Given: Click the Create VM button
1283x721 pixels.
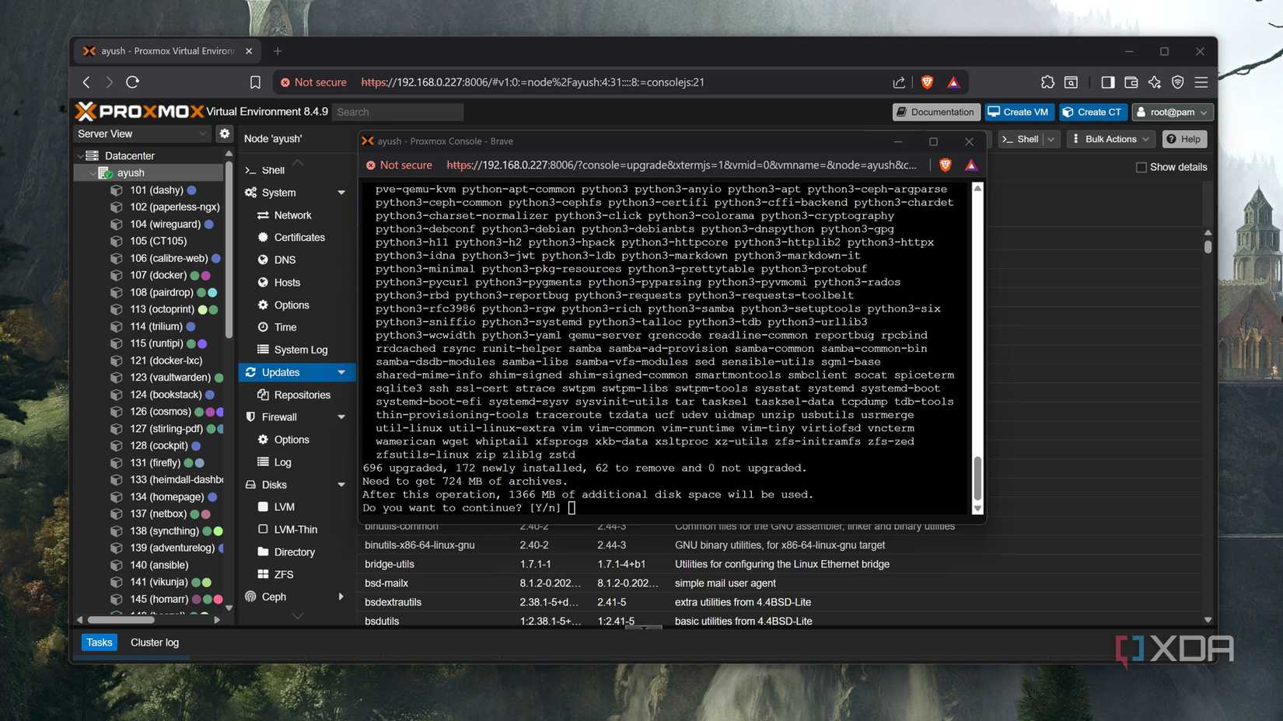Looking at the screenshot, I should (x=1019, y=112).
